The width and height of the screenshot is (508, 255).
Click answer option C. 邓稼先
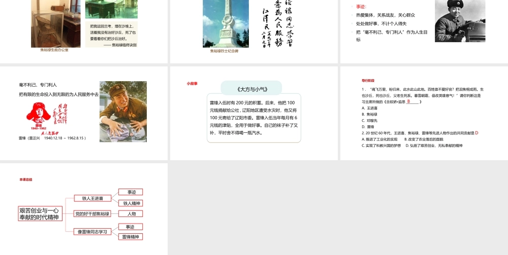(x=370, y=121)
